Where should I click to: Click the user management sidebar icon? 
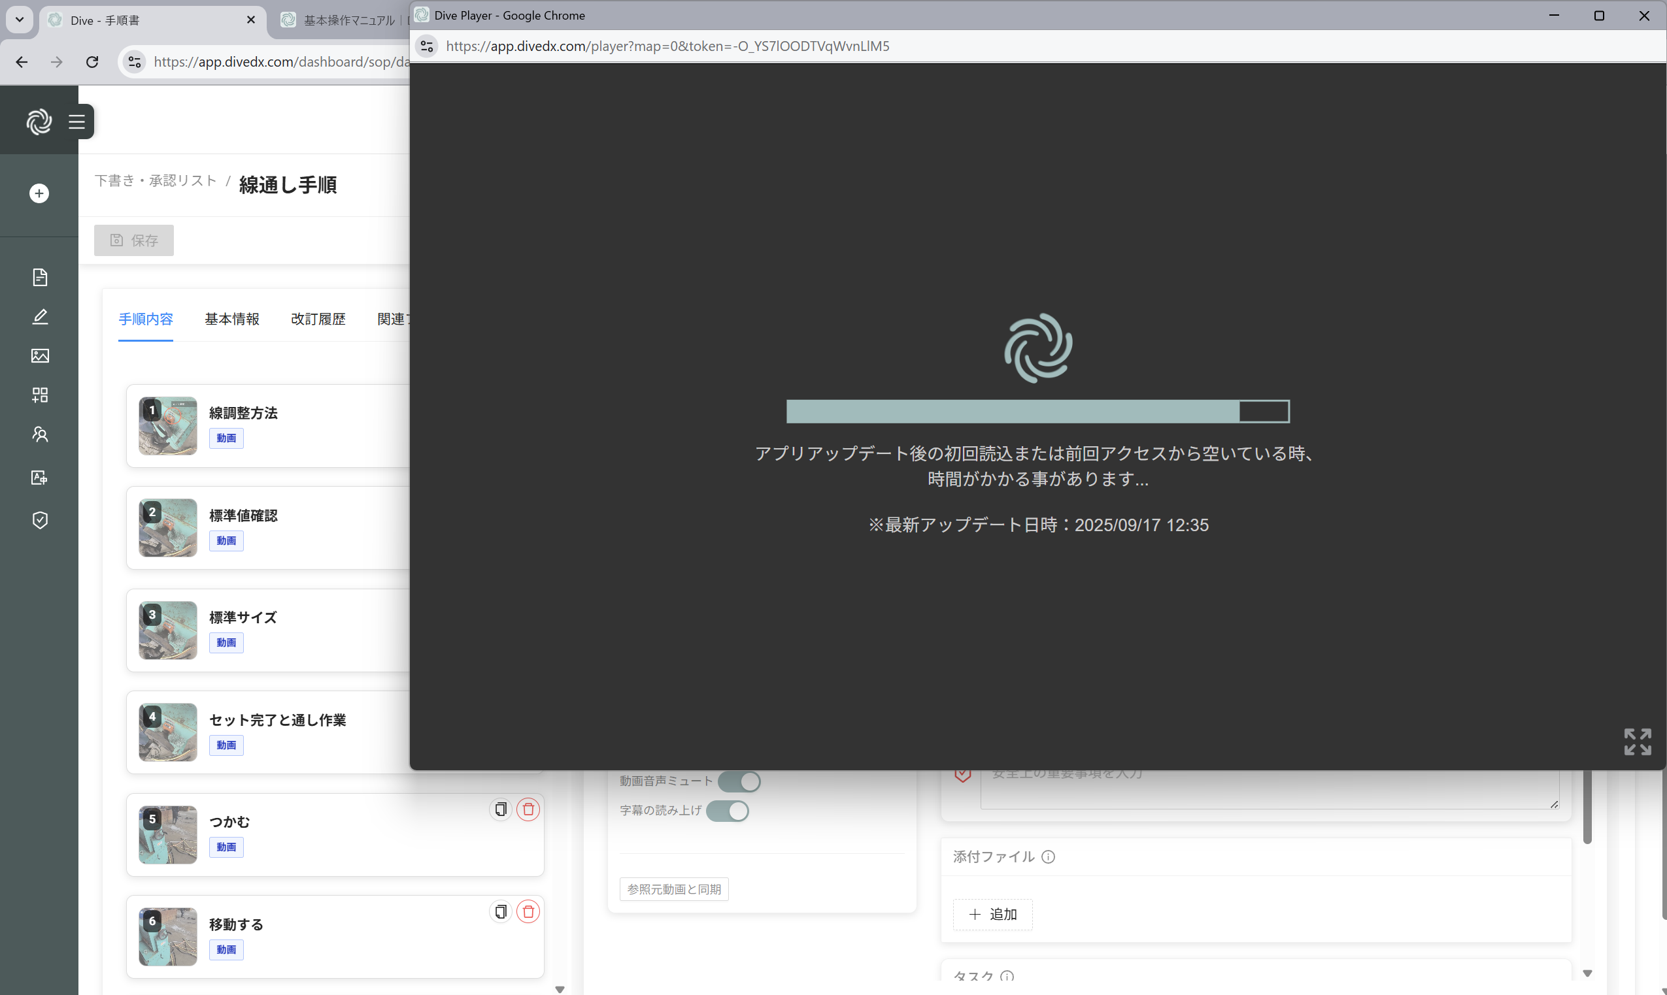[x=40, y=434]
